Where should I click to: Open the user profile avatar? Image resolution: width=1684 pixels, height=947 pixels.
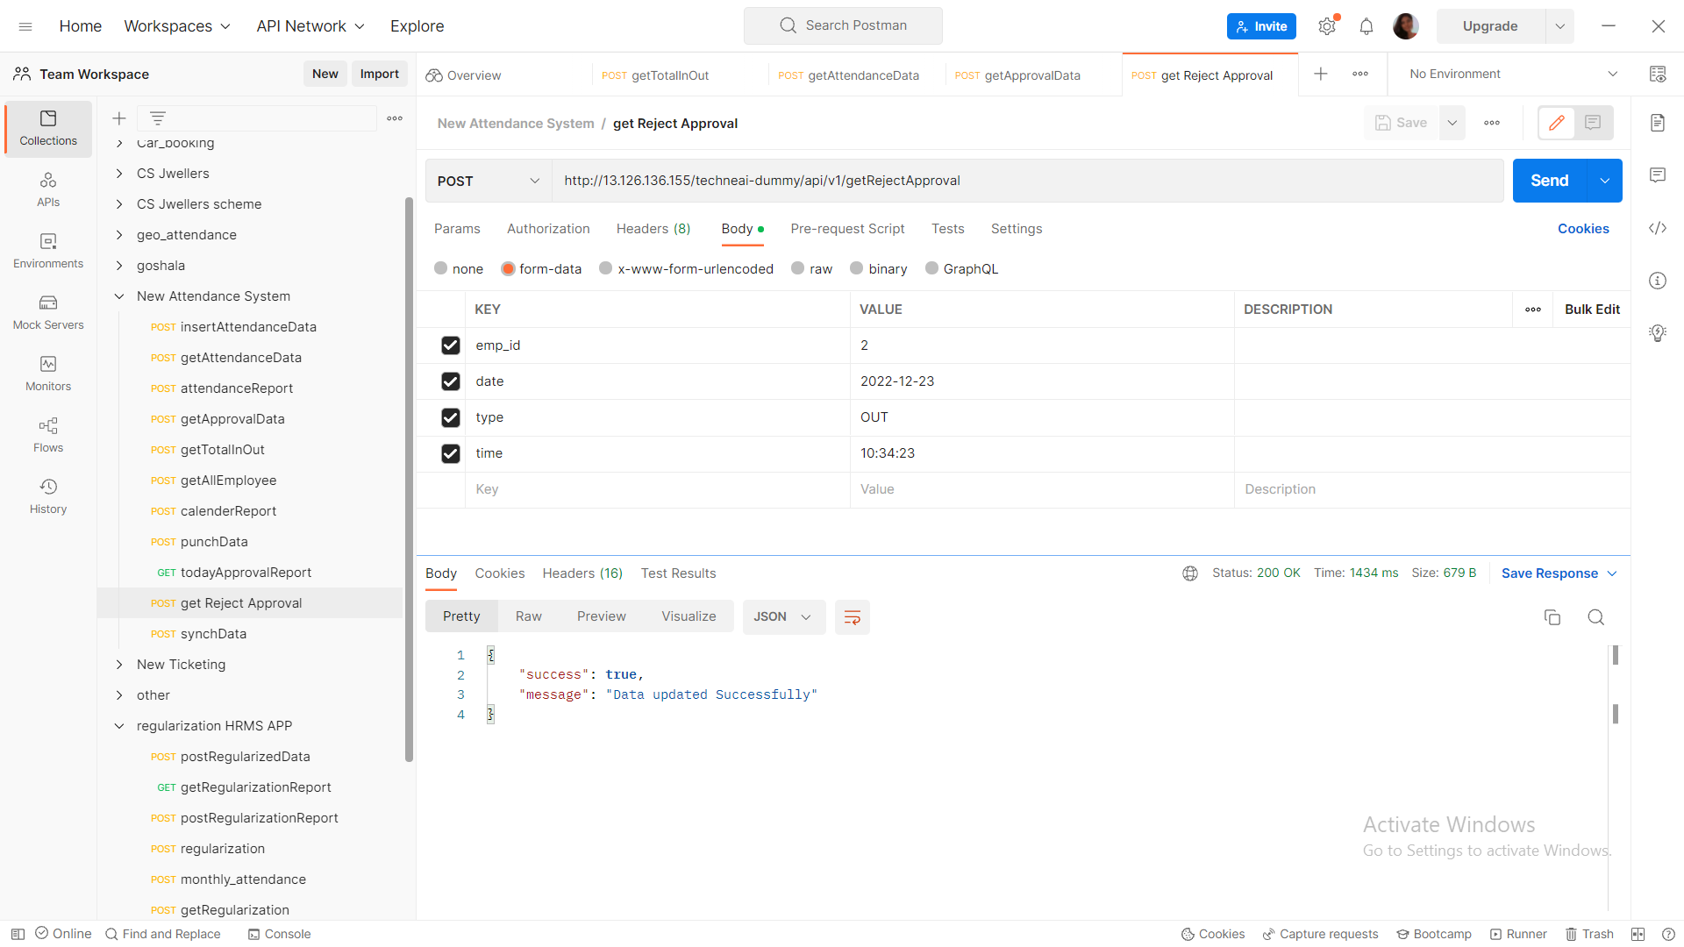(1405, 26)
